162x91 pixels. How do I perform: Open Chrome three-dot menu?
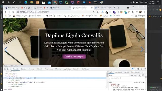click(x=144, y=12)
